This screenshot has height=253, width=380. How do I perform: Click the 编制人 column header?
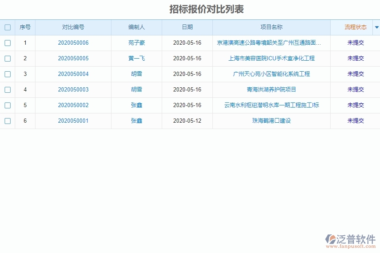tap(136, 27)
